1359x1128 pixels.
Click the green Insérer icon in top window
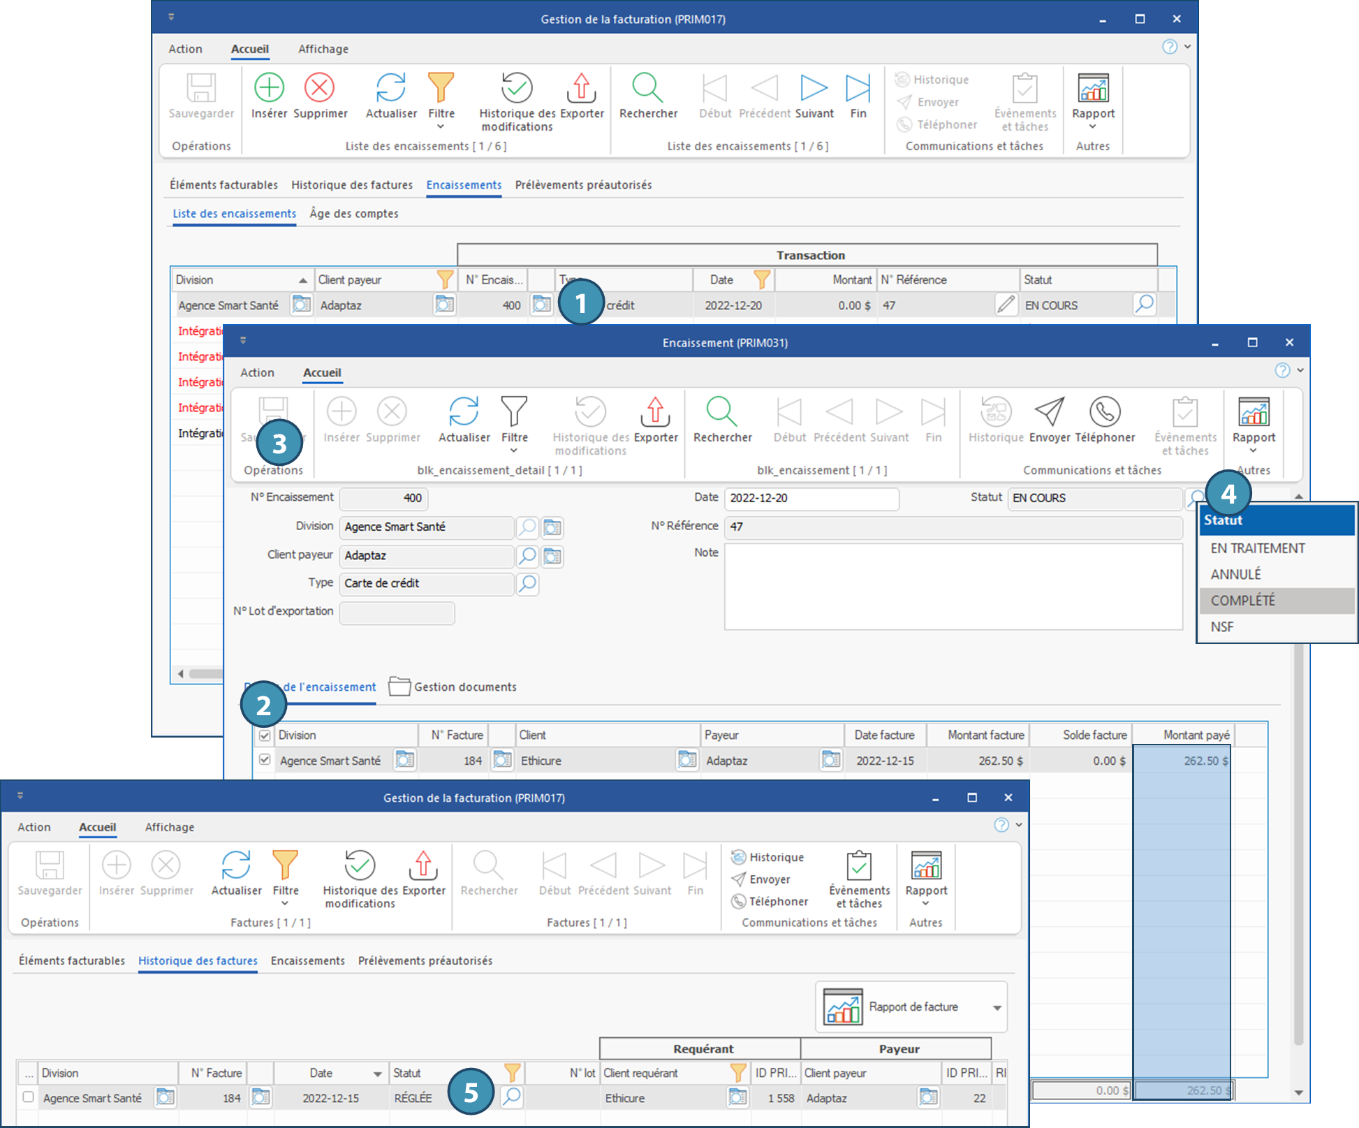269,88
